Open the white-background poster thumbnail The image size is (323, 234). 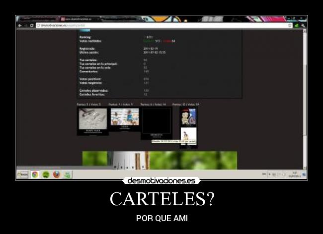[x=188, y=138]
